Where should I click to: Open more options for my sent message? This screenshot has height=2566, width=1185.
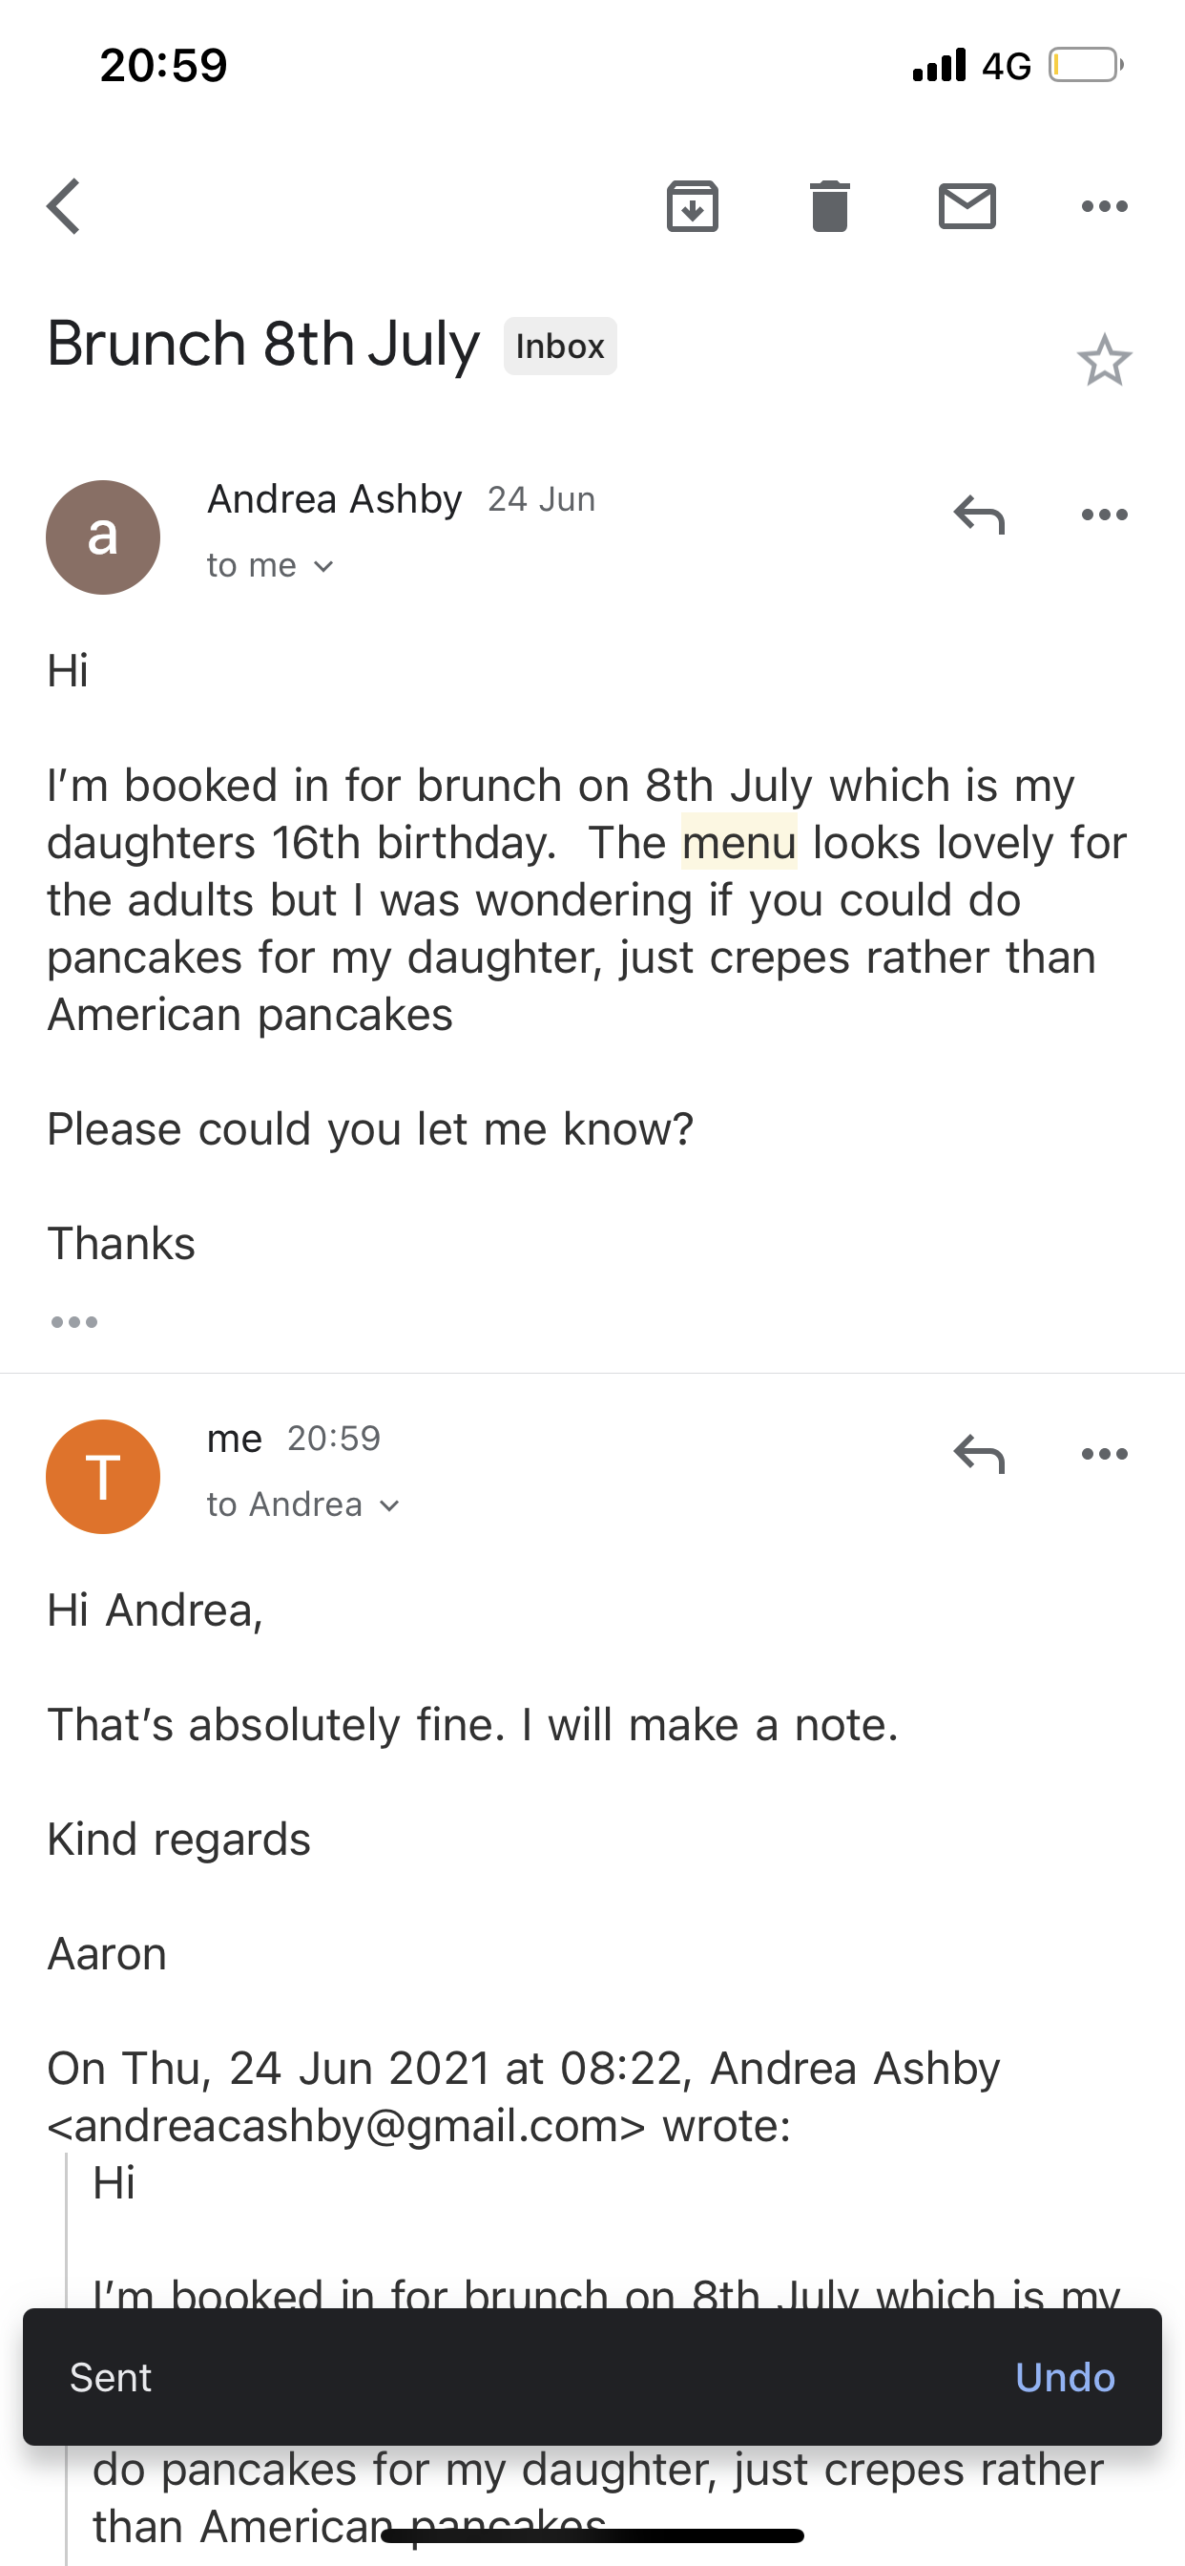click(x=1104, y=1454)
